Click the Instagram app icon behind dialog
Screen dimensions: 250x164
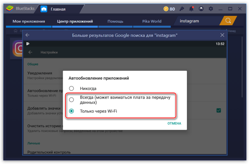coord(17,49)
